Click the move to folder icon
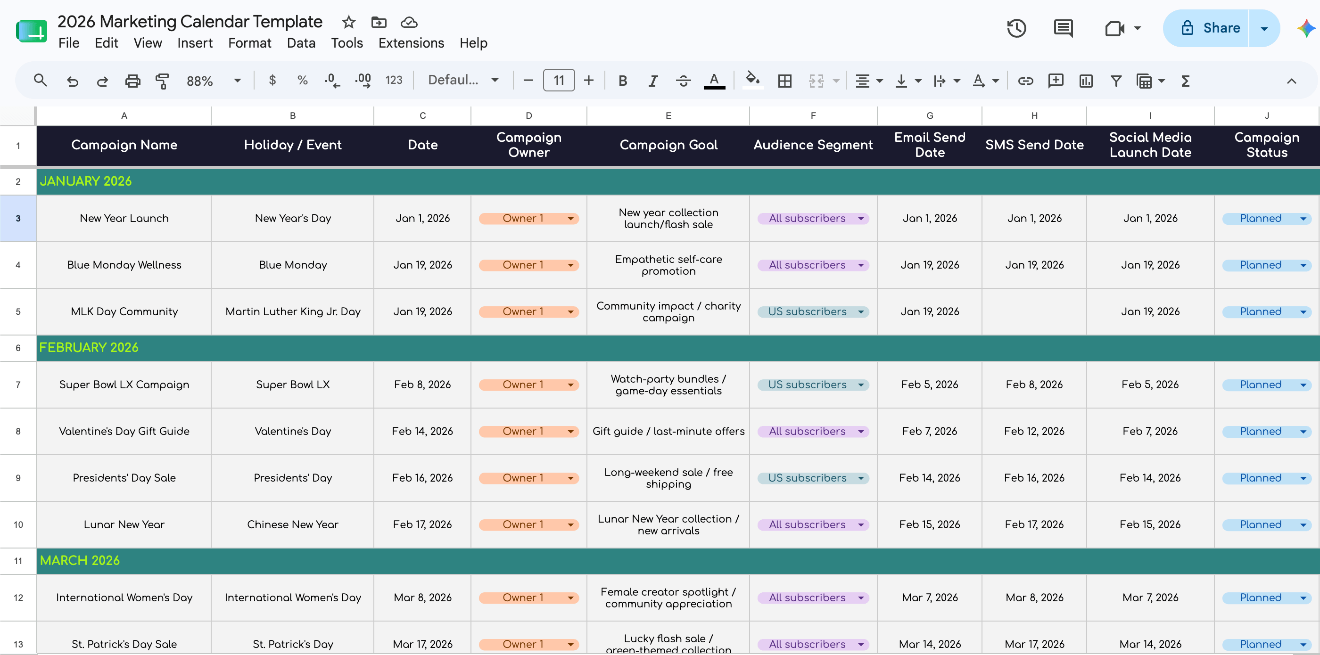Image resolution: width=1320 pixels, height=655 pixels. click(x=379, y=22)
